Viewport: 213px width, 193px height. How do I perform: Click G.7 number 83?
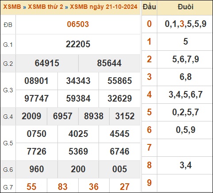(63, 187)
